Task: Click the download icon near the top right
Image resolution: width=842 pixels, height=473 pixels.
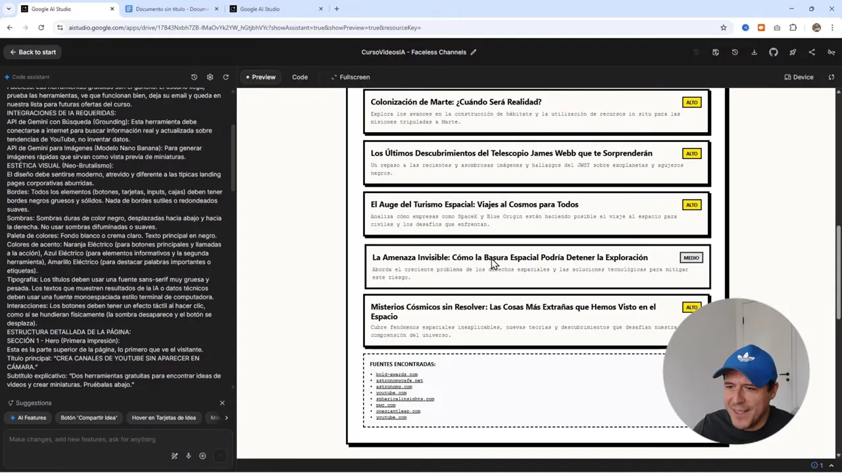Action: click(754, 52)
